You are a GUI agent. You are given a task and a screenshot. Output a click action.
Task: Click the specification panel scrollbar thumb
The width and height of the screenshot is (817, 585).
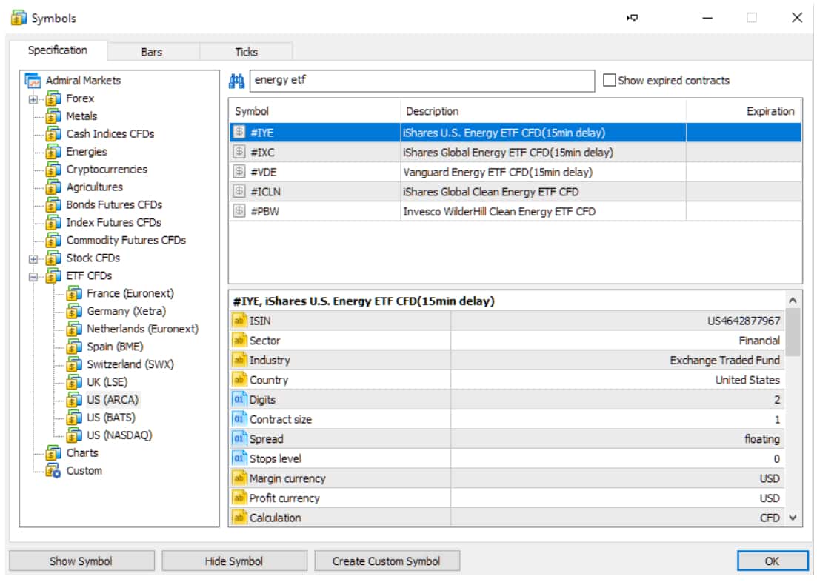tap(792, 332)
